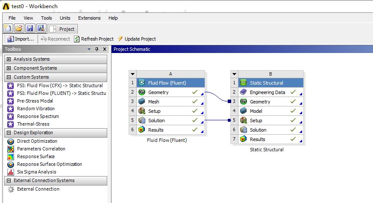Expand the Component Systems group

(x=9, y=68)
